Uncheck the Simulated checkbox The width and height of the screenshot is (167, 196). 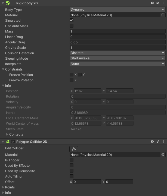(72, 21)
